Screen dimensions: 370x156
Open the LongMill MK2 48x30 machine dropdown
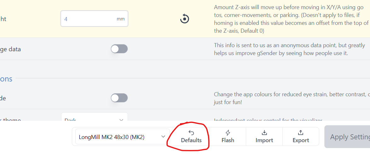pos(123,137)
